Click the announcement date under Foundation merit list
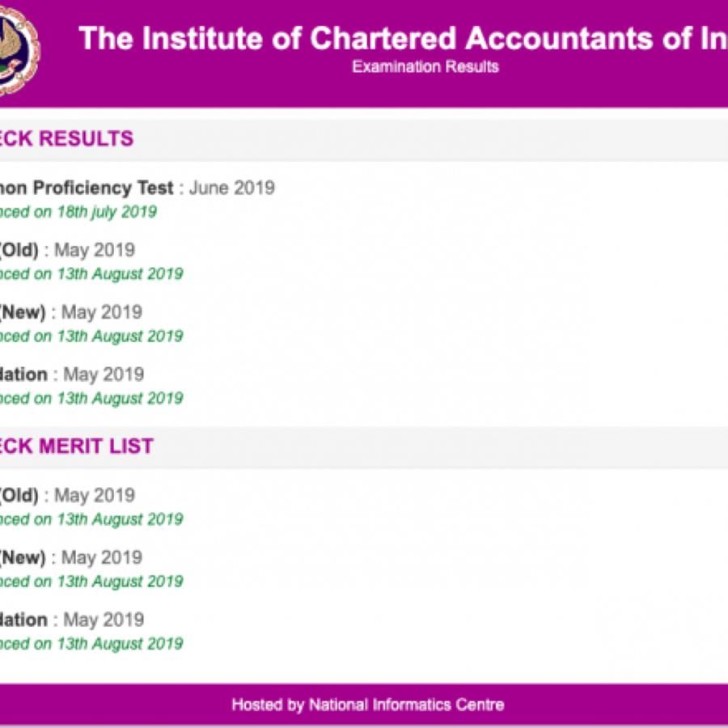 click(x=91, y=644)
